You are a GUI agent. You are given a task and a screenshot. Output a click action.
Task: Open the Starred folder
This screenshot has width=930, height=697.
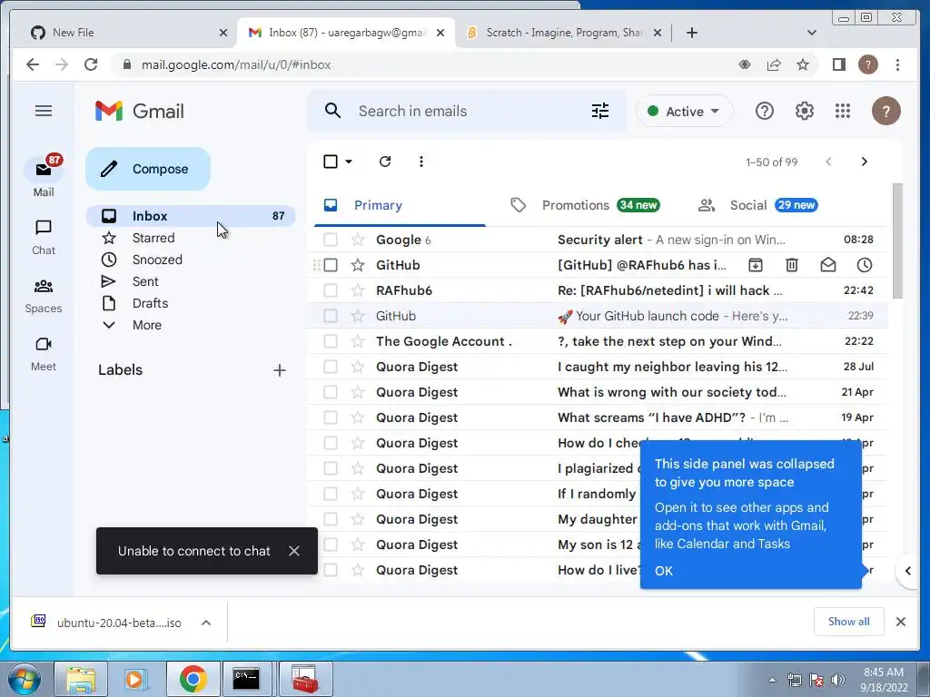pyautogui.click(x=153, y=238)
